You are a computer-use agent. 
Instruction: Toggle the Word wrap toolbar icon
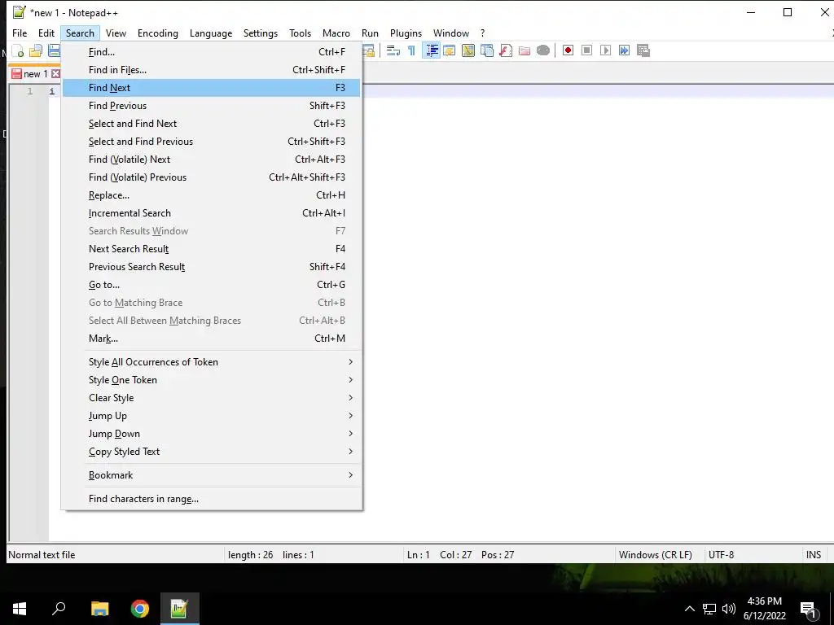(393, 50)
